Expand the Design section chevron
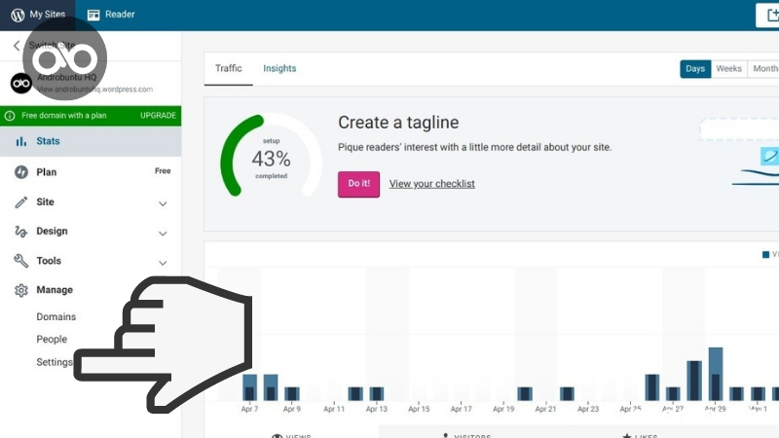The width and height of the screenshot is (779, 438). [163, 233]
